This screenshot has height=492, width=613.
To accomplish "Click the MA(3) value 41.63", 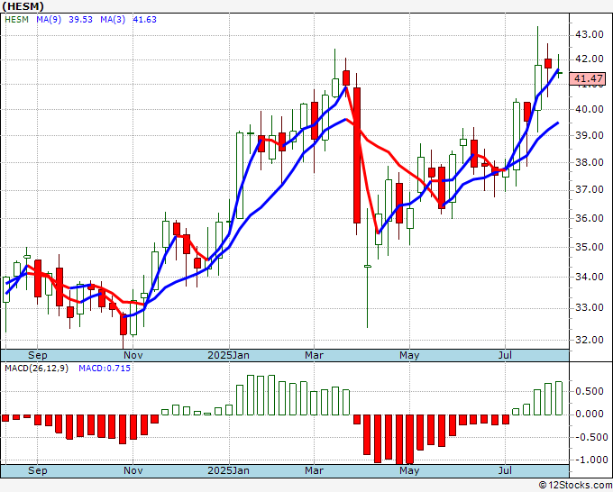I will point(144,19).
